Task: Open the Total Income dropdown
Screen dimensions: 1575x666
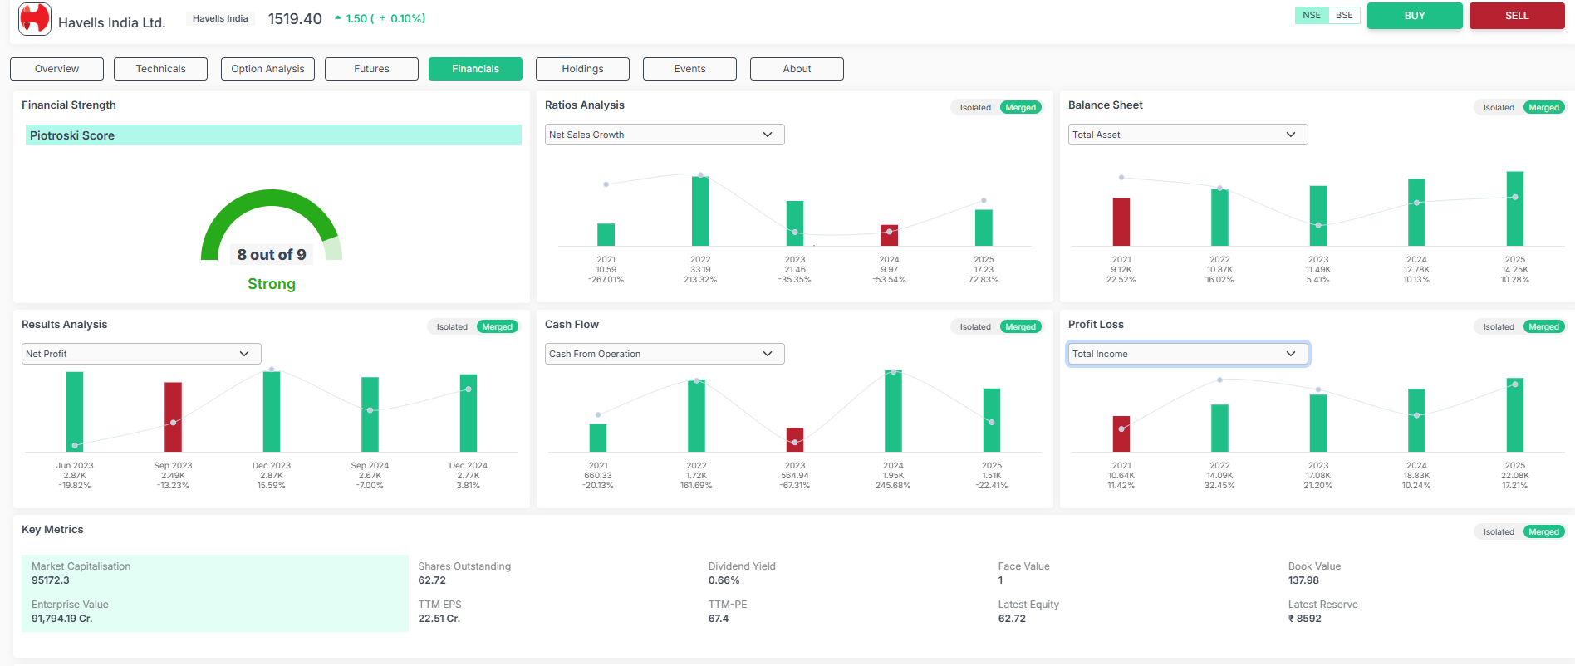Action: tap(1188, 354)
